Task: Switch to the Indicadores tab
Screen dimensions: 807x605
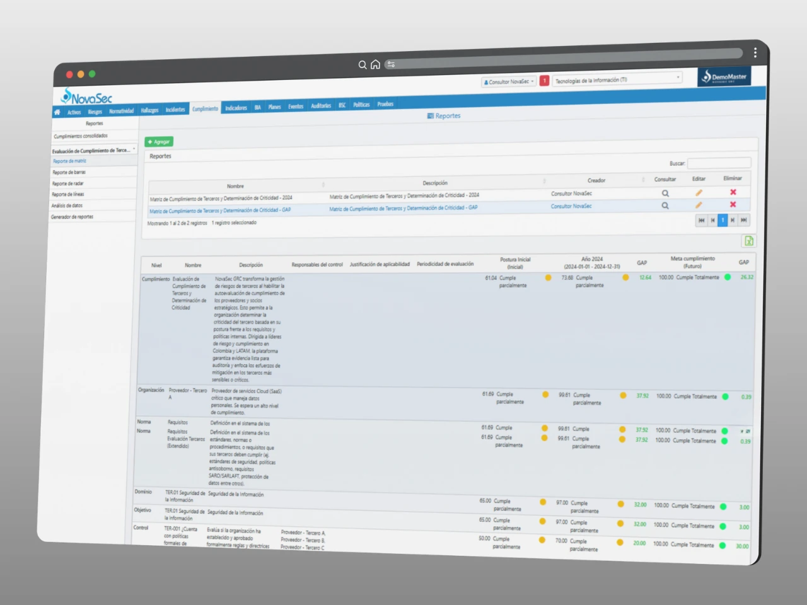Action: [x=236, y=108]
